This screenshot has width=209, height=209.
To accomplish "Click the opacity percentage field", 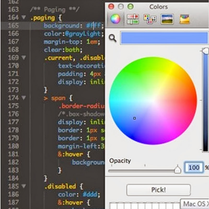I will point(194,167).
